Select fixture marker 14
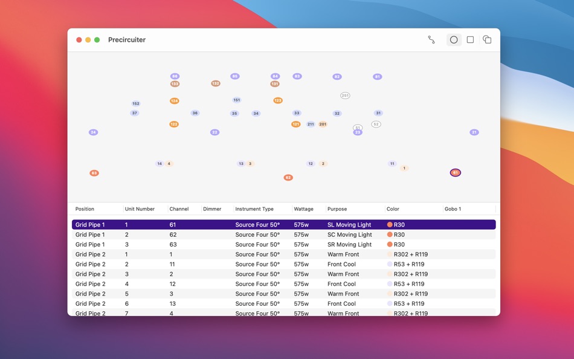The width and height of the screenshot is (574, 359). tap(160, 164)
